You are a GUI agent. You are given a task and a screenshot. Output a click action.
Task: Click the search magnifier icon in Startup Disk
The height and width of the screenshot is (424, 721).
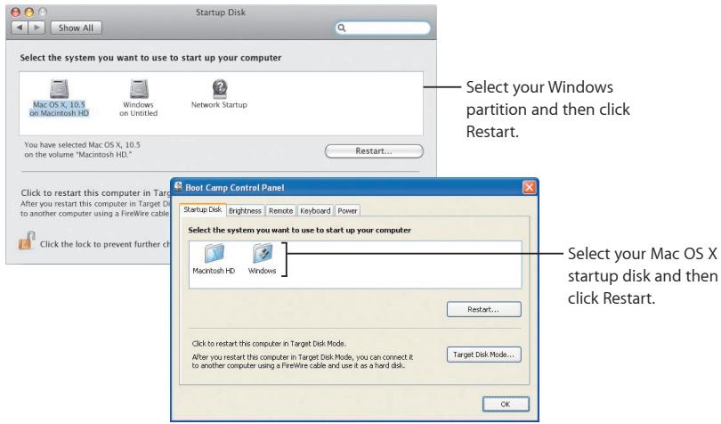342,29
